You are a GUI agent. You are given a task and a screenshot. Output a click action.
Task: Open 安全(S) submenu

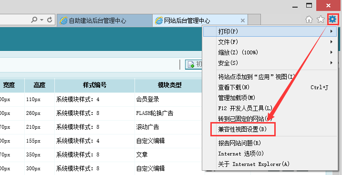(270, 63)
